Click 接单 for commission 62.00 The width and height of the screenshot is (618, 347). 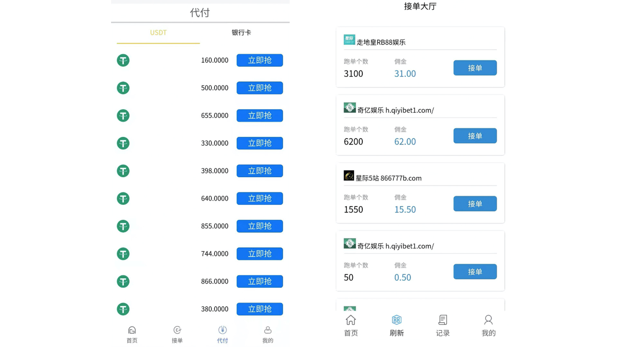475,136
